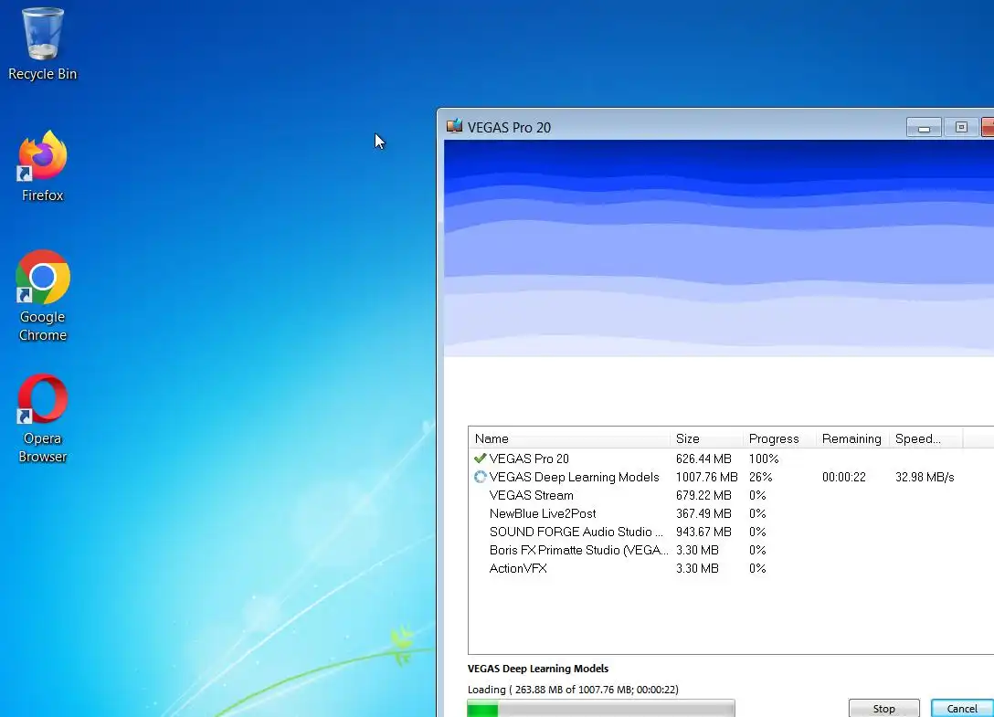Click the 943.67 MB size value
Viewport: 994px width, 717px height.
click(703, 532)
